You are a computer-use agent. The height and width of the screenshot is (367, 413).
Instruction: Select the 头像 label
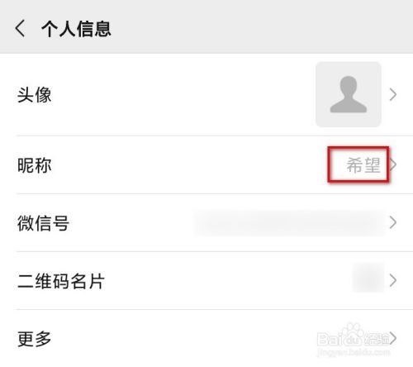point(34,95)
